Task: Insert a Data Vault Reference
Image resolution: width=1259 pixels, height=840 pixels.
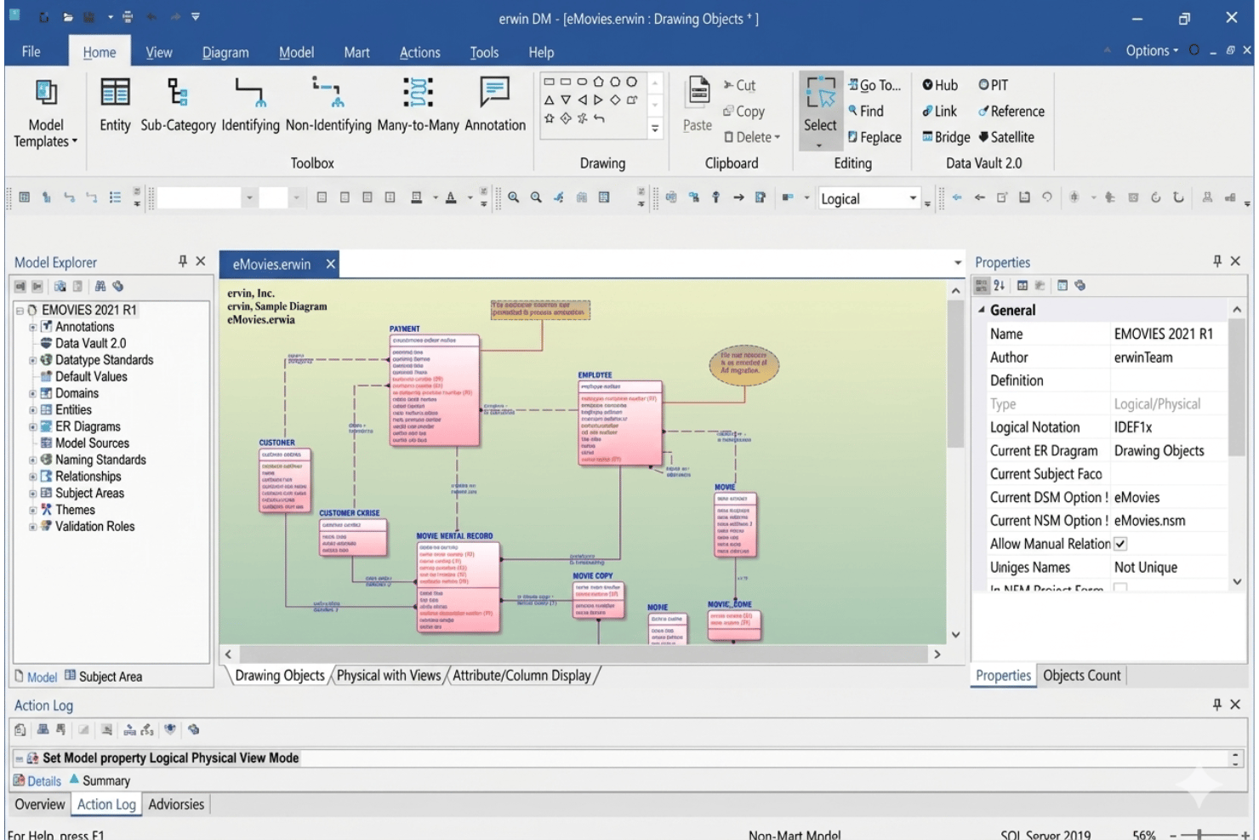Action: [x=1011, y=111]
